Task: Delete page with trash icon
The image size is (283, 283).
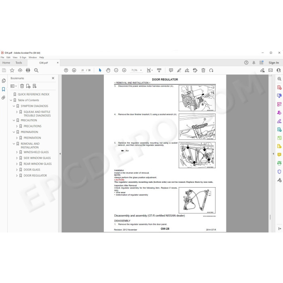Action: pos(203,70)
